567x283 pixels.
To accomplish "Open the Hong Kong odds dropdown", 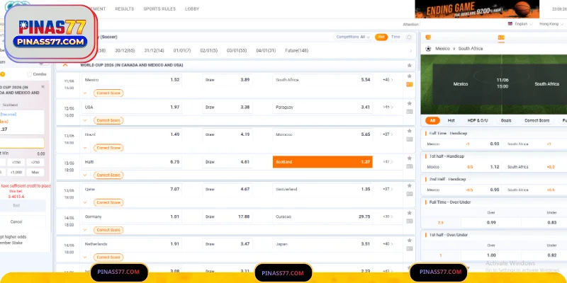I will point(551,24).
